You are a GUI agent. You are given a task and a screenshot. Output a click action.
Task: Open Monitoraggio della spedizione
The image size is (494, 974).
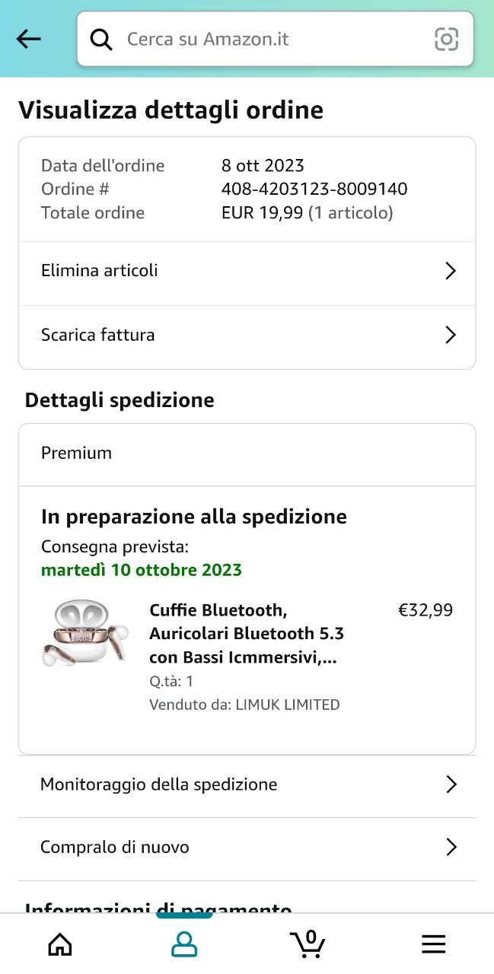click(x=159, y=785)
